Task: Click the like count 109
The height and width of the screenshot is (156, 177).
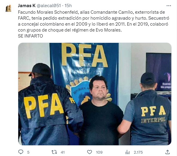Action: 99,152
